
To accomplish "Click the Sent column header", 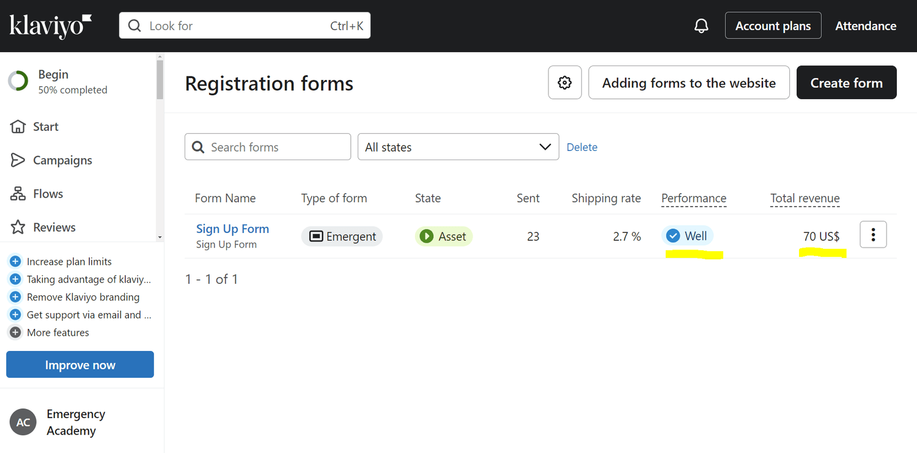I will pyautogui.click(x=528, y=198).
